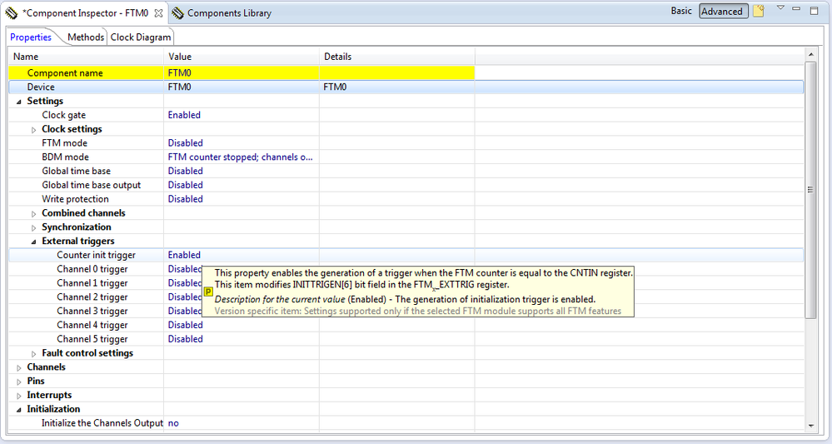
Task: Click the Components Library chip icon
Action: (x=177, y=13)
